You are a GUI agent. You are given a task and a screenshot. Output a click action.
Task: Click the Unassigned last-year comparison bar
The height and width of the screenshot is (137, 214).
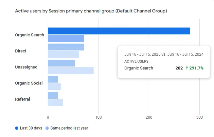coord(71,70)
